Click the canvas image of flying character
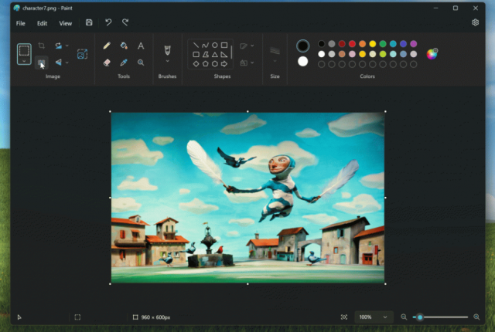The image size is (495, 332). click(x=247, y=198)
